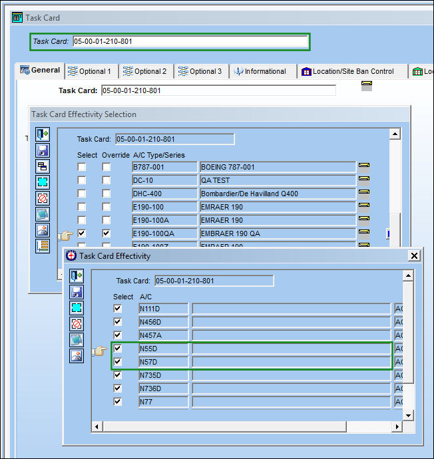Screen dimensions: 434x459
Task: Click the red deselect icon in Effectivity Selection
Action: point(43,198)
